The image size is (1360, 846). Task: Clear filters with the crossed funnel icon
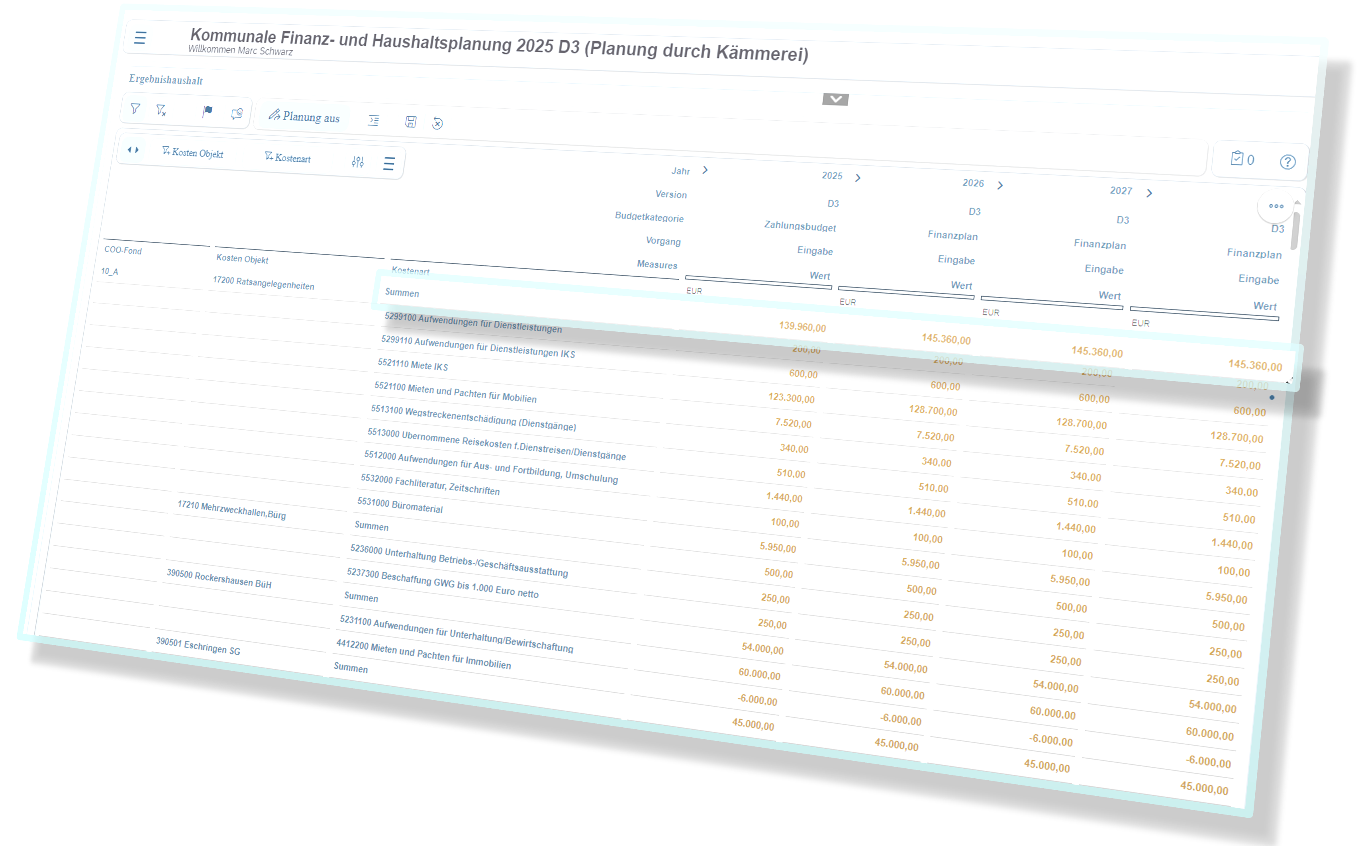tap(161, 110)
